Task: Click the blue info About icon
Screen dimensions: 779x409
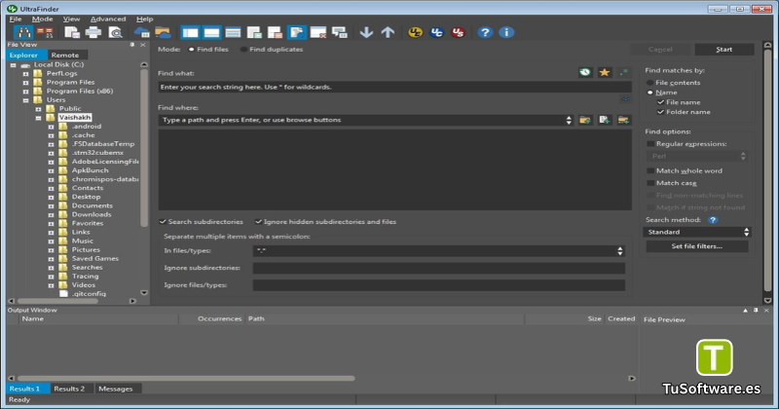Action: 506,33
